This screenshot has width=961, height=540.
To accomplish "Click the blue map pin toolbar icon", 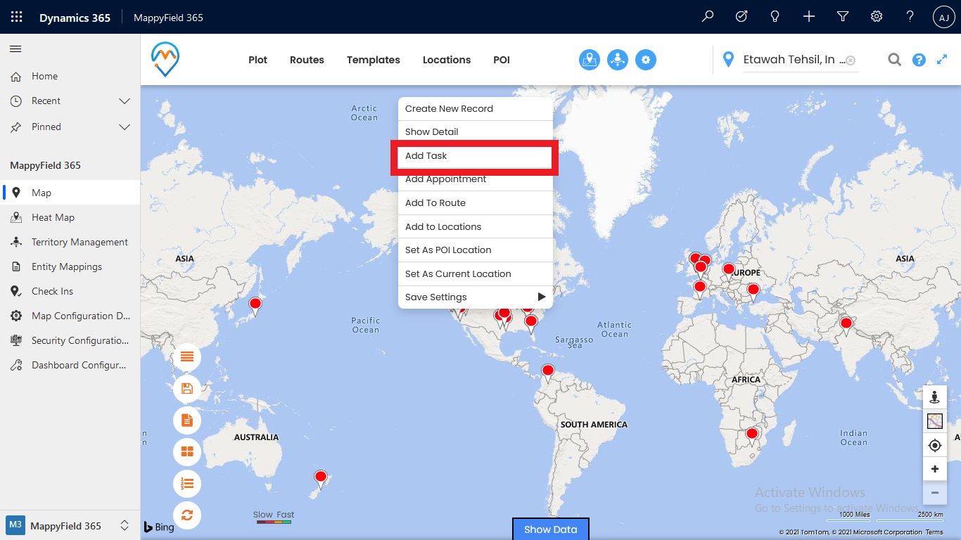I will point(590,60).
